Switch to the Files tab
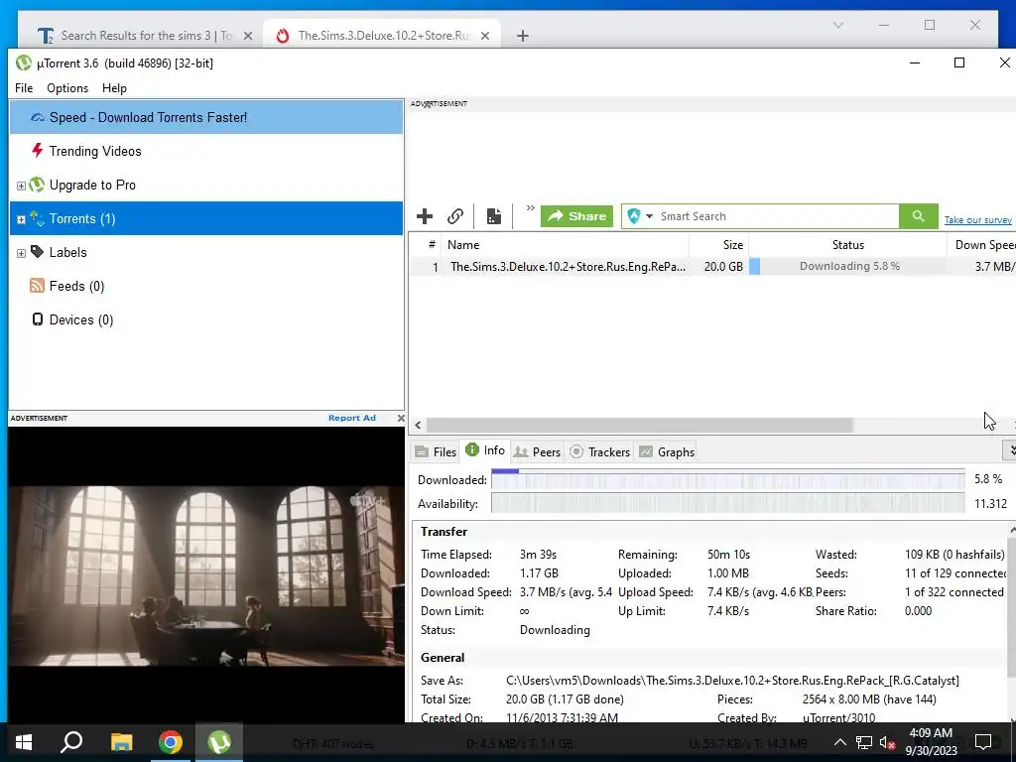This screenshot has width=1016, height=762. pyautogui.click(x=437, y=451)
